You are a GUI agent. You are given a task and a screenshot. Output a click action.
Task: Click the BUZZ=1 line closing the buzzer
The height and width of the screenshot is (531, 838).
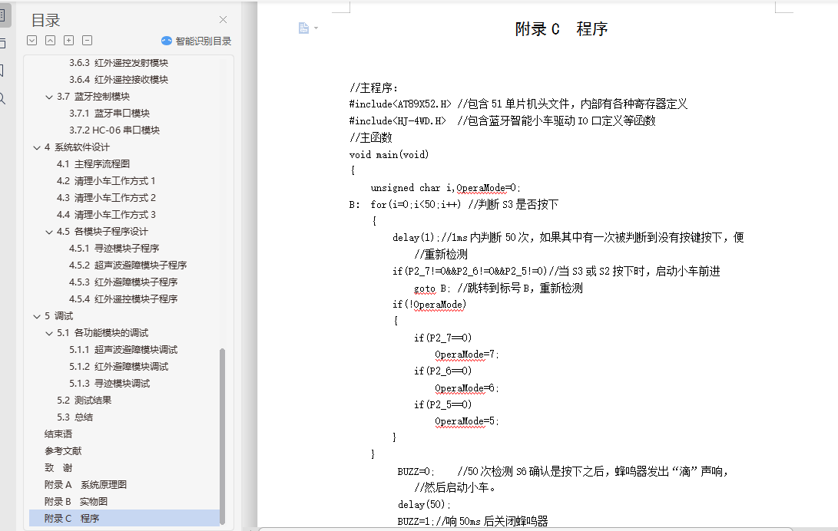[473, 521]
